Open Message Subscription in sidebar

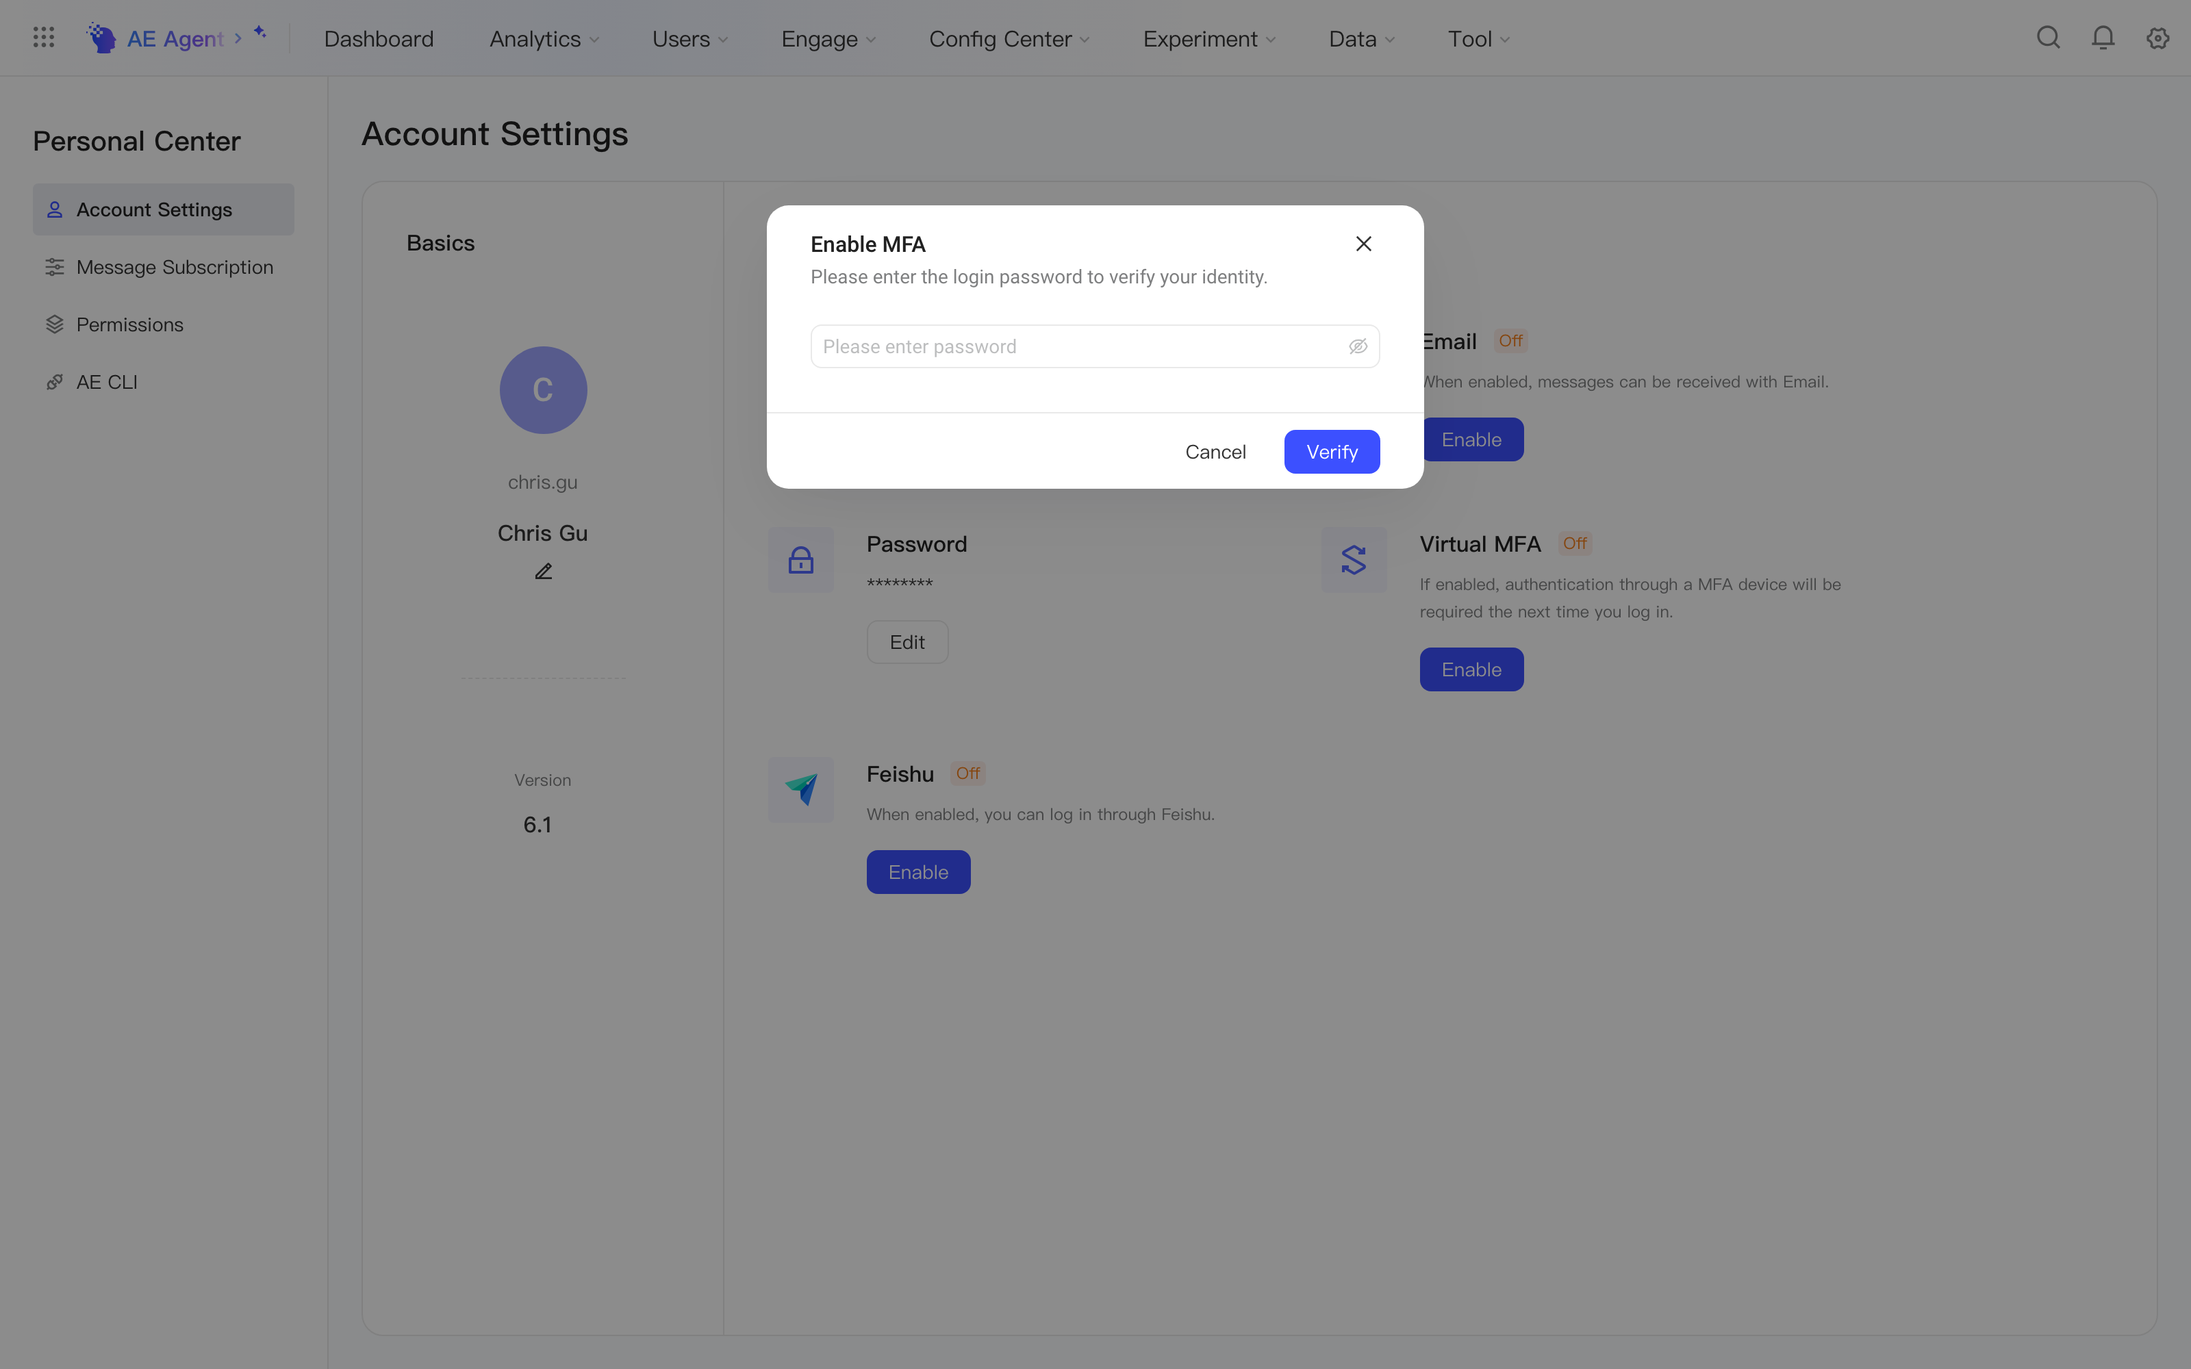coord(164,267)
